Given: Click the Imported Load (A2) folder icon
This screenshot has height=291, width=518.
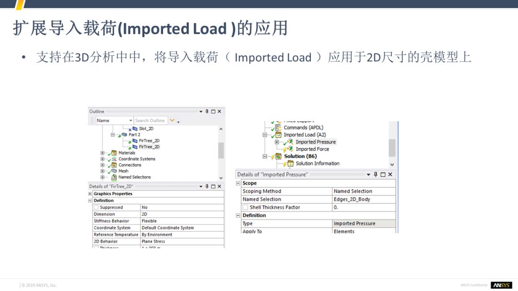Looking at the screenshot, I should point(279,135).
